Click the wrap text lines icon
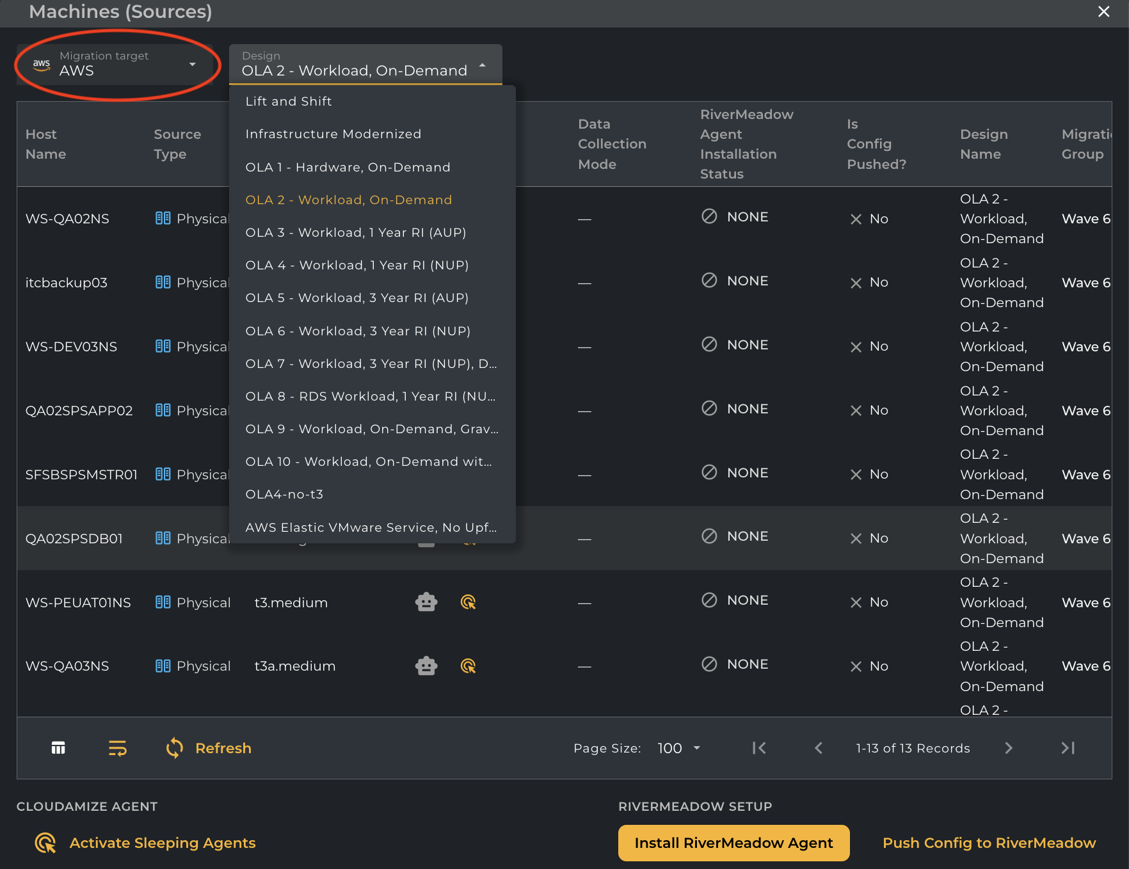 tap(118, 748)
